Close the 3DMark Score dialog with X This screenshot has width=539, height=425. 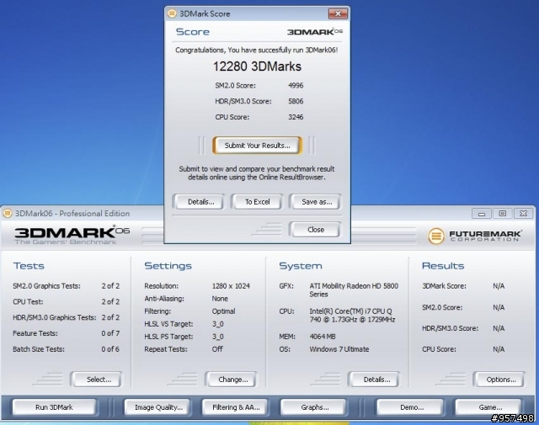point(338,13)
